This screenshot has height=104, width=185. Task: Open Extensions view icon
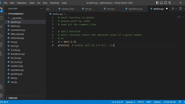[x=1, y=45]
